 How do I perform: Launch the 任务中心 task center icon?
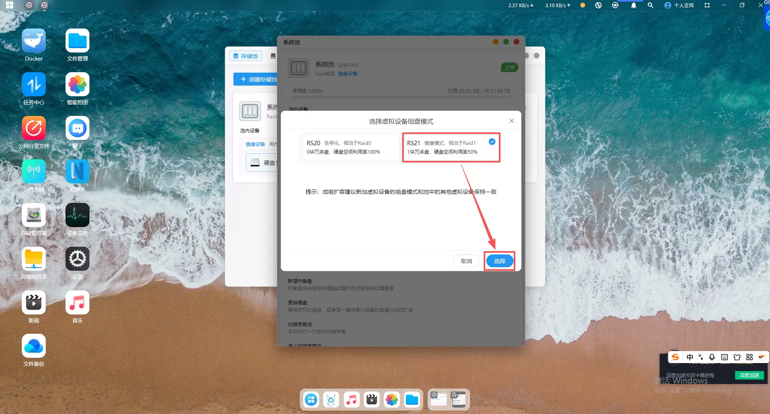[x=34, y=85]
